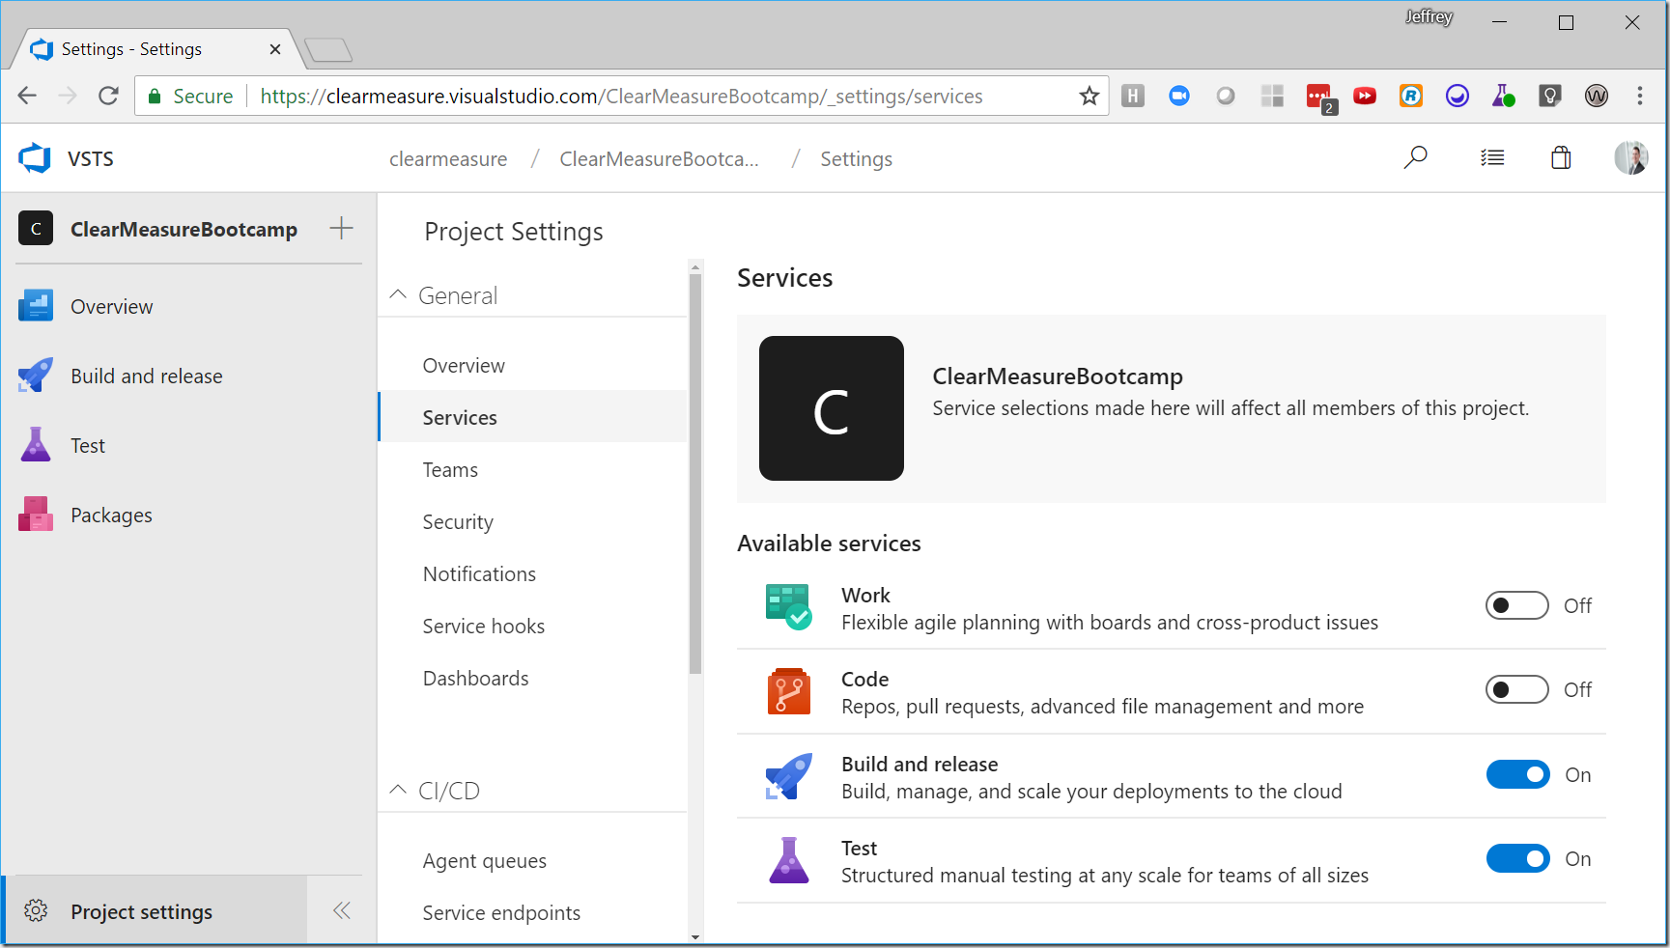Screen dimensions: 1670x948
Task: Click the Overview sidebar icon
Action: pos(36,306)
